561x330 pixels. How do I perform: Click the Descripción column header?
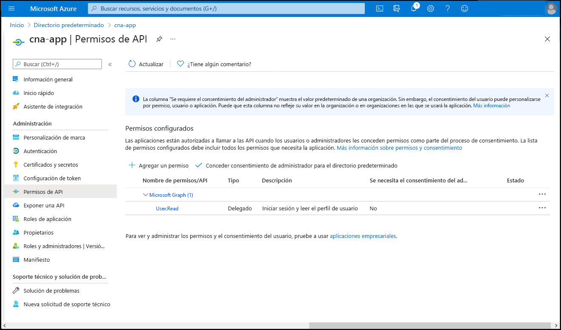coord(277,180)
